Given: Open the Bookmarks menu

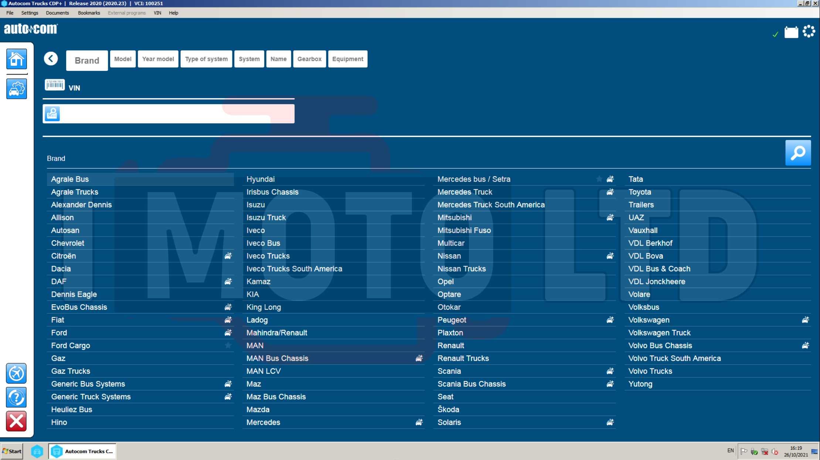Looking at the screenshot, I should pyautogui.click(x=89, y=13).
